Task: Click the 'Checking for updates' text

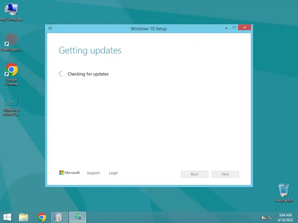Action: click(x=88, y=74)
